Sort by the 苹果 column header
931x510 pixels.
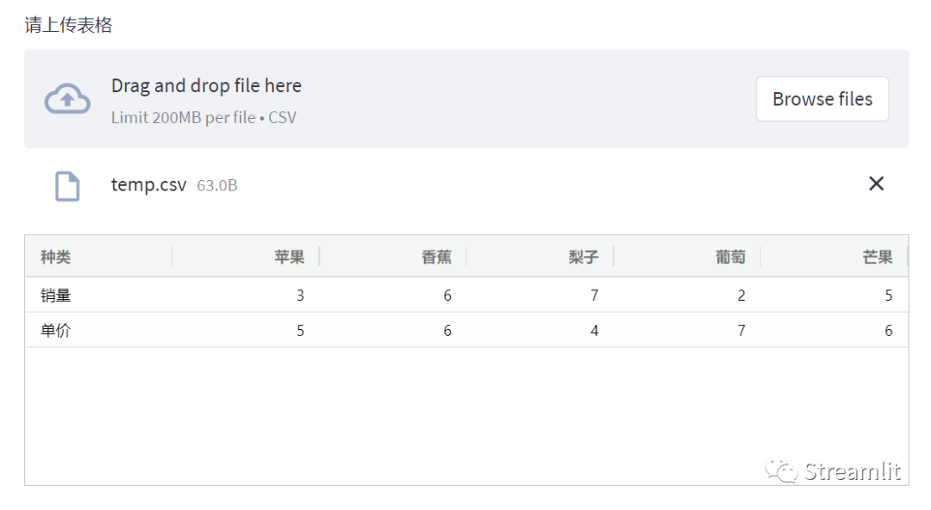[x=289, y=257]
